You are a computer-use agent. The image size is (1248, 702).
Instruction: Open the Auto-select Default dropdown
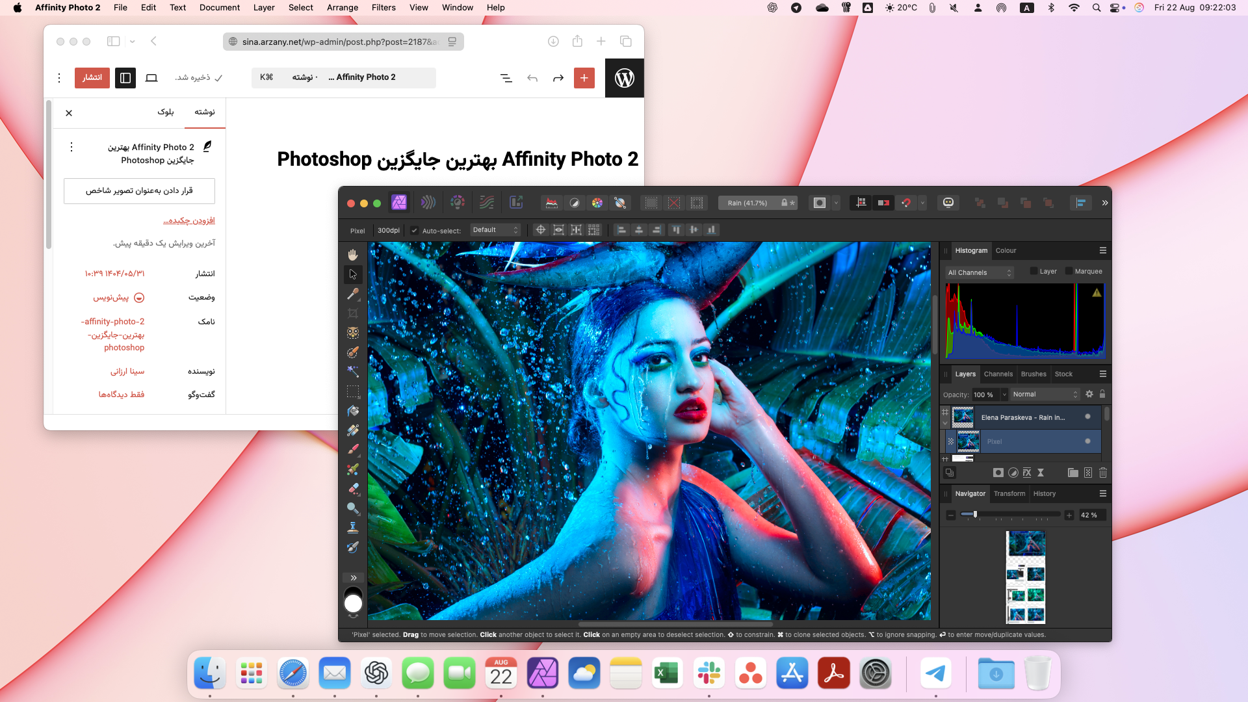click(495, 230)
